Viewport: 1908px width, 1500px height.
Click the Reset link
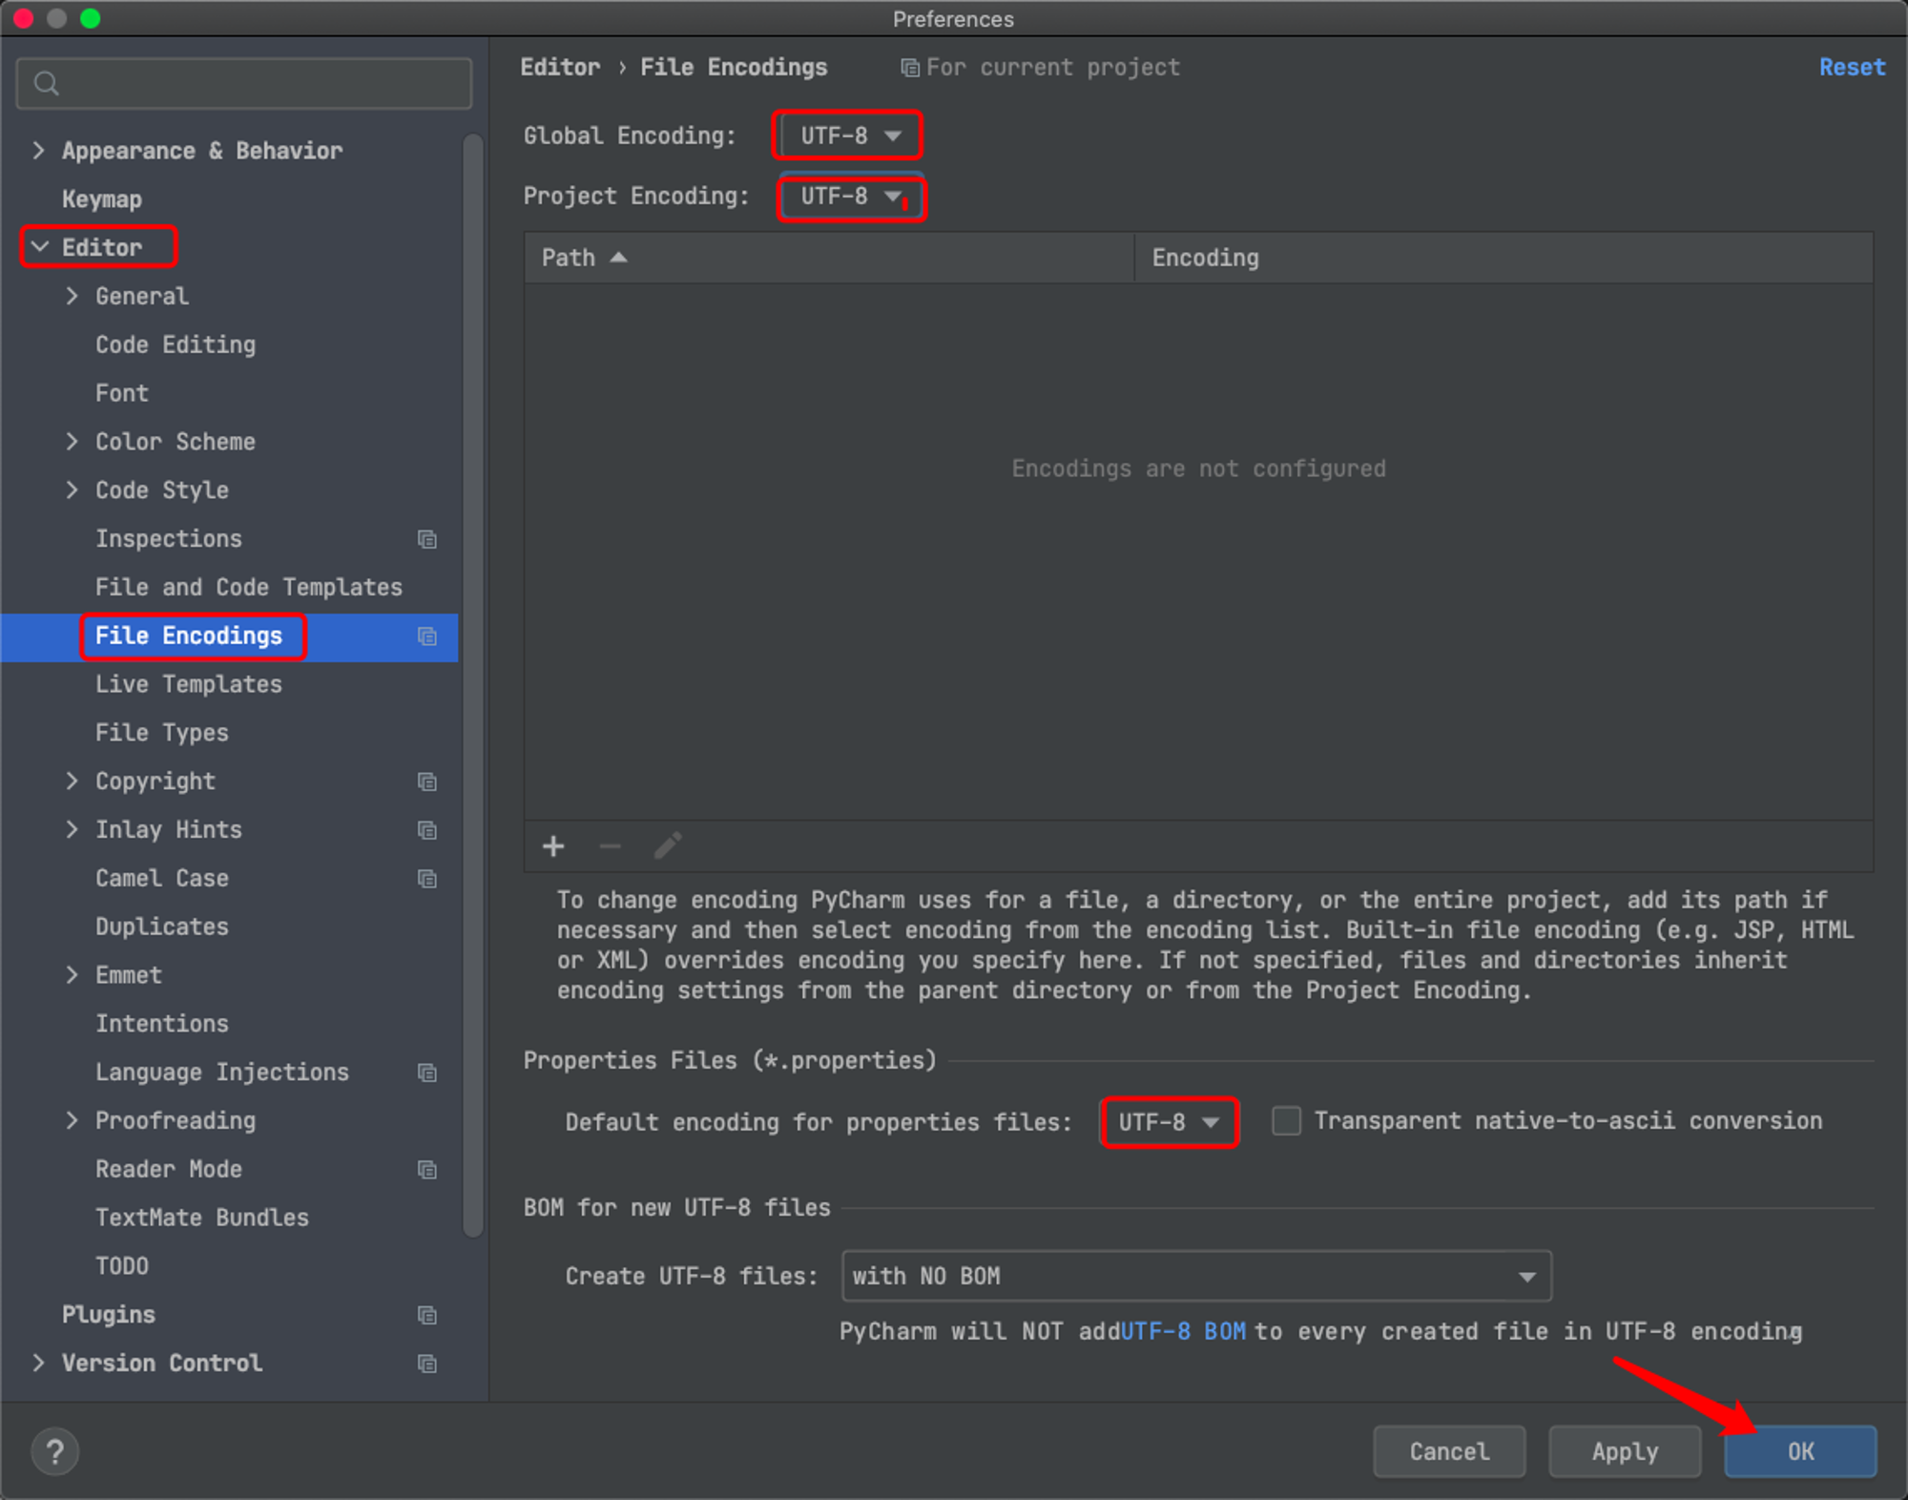pos(1852,67)
